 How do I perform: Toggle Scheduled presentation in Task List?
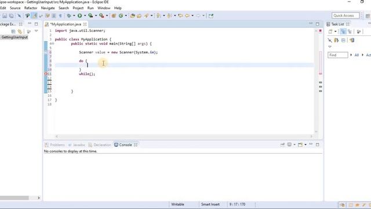(x=350, y=31)
